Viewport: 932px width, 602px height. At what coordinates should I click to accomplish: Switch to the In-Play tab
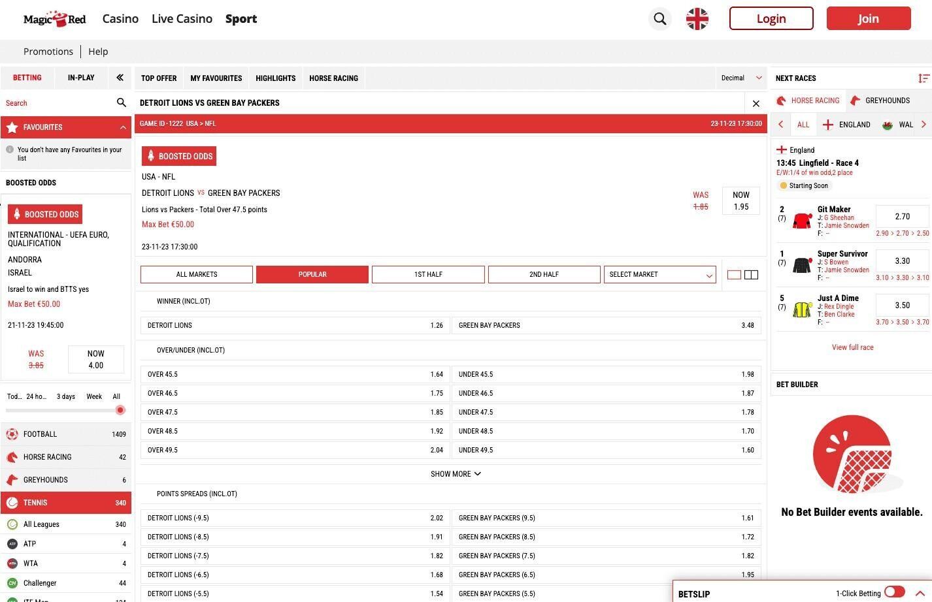coord(81,78)
